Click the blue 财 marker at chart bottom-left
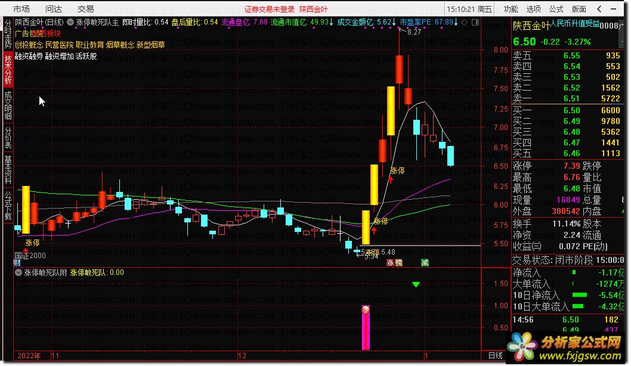 click(17, 263)
